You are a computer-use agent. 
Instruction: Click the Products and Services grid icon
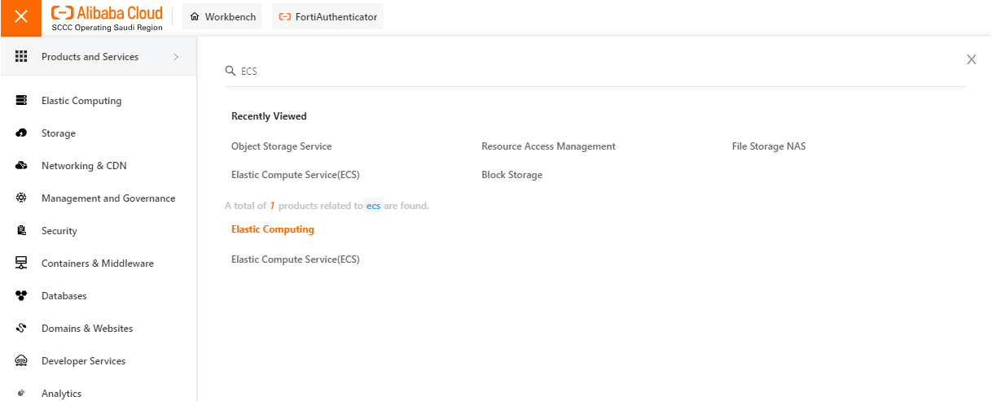[x=22, y=57]
